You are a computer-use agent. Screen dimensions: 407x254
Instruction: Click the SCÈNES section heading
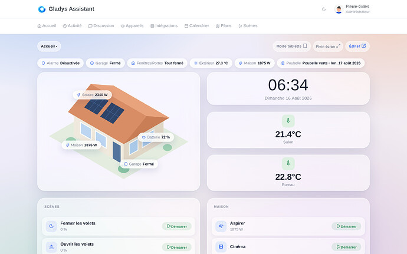point(52,207)
